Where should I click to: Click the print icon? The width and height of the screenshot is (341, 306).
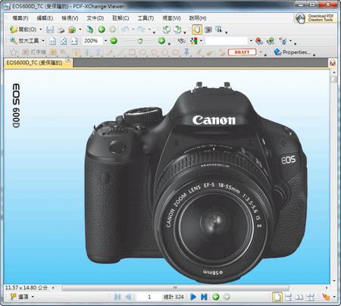(x=61, y=30)
